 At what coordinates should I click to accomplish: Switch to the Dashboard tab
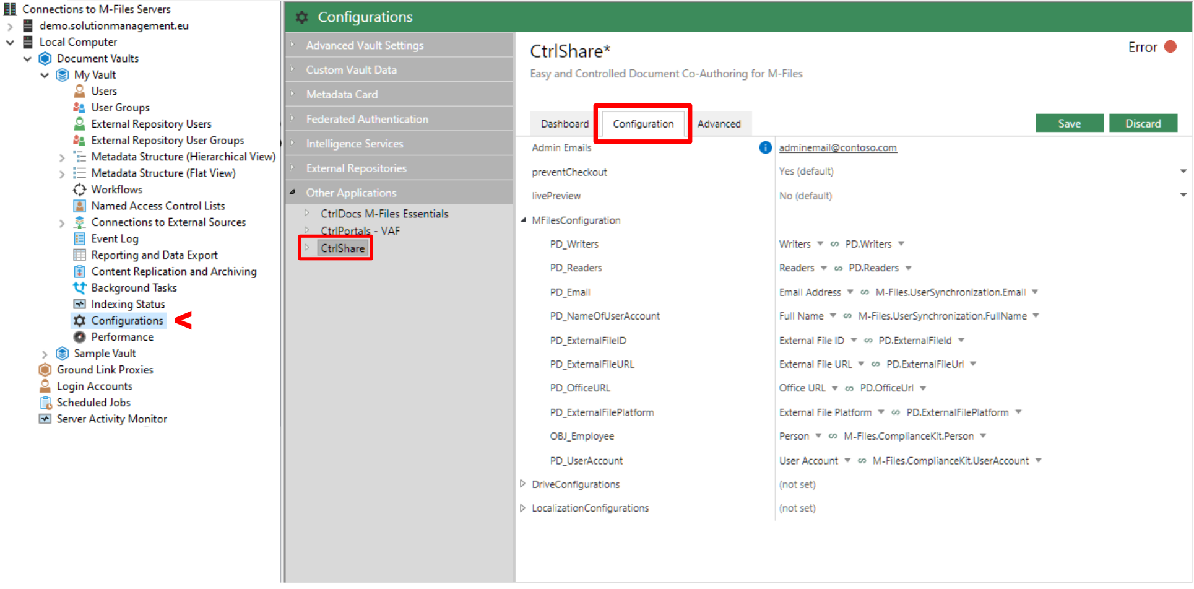(x=565, y=123)
